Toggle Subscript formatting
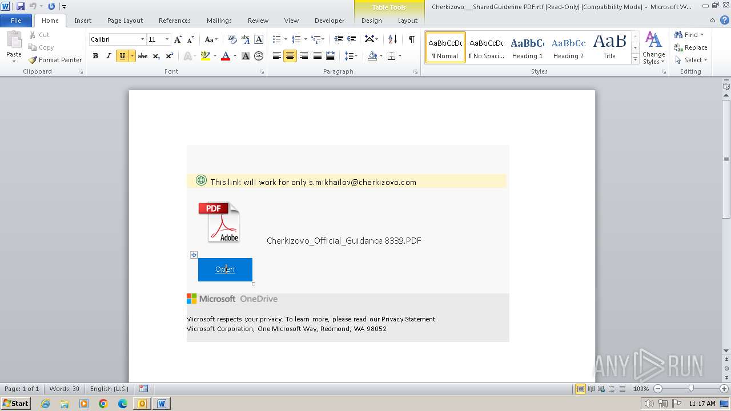This screenshot has width=731, height=411. click(156, 56)
